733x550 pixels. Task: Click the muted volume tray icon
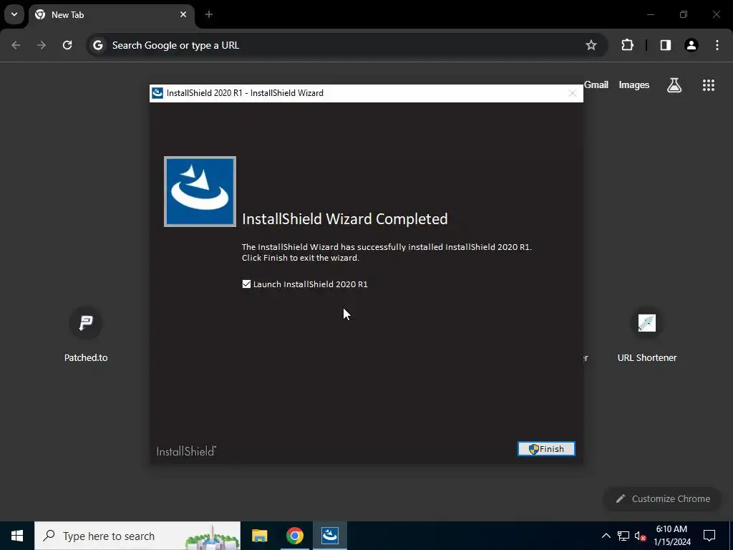pos(641,536)
